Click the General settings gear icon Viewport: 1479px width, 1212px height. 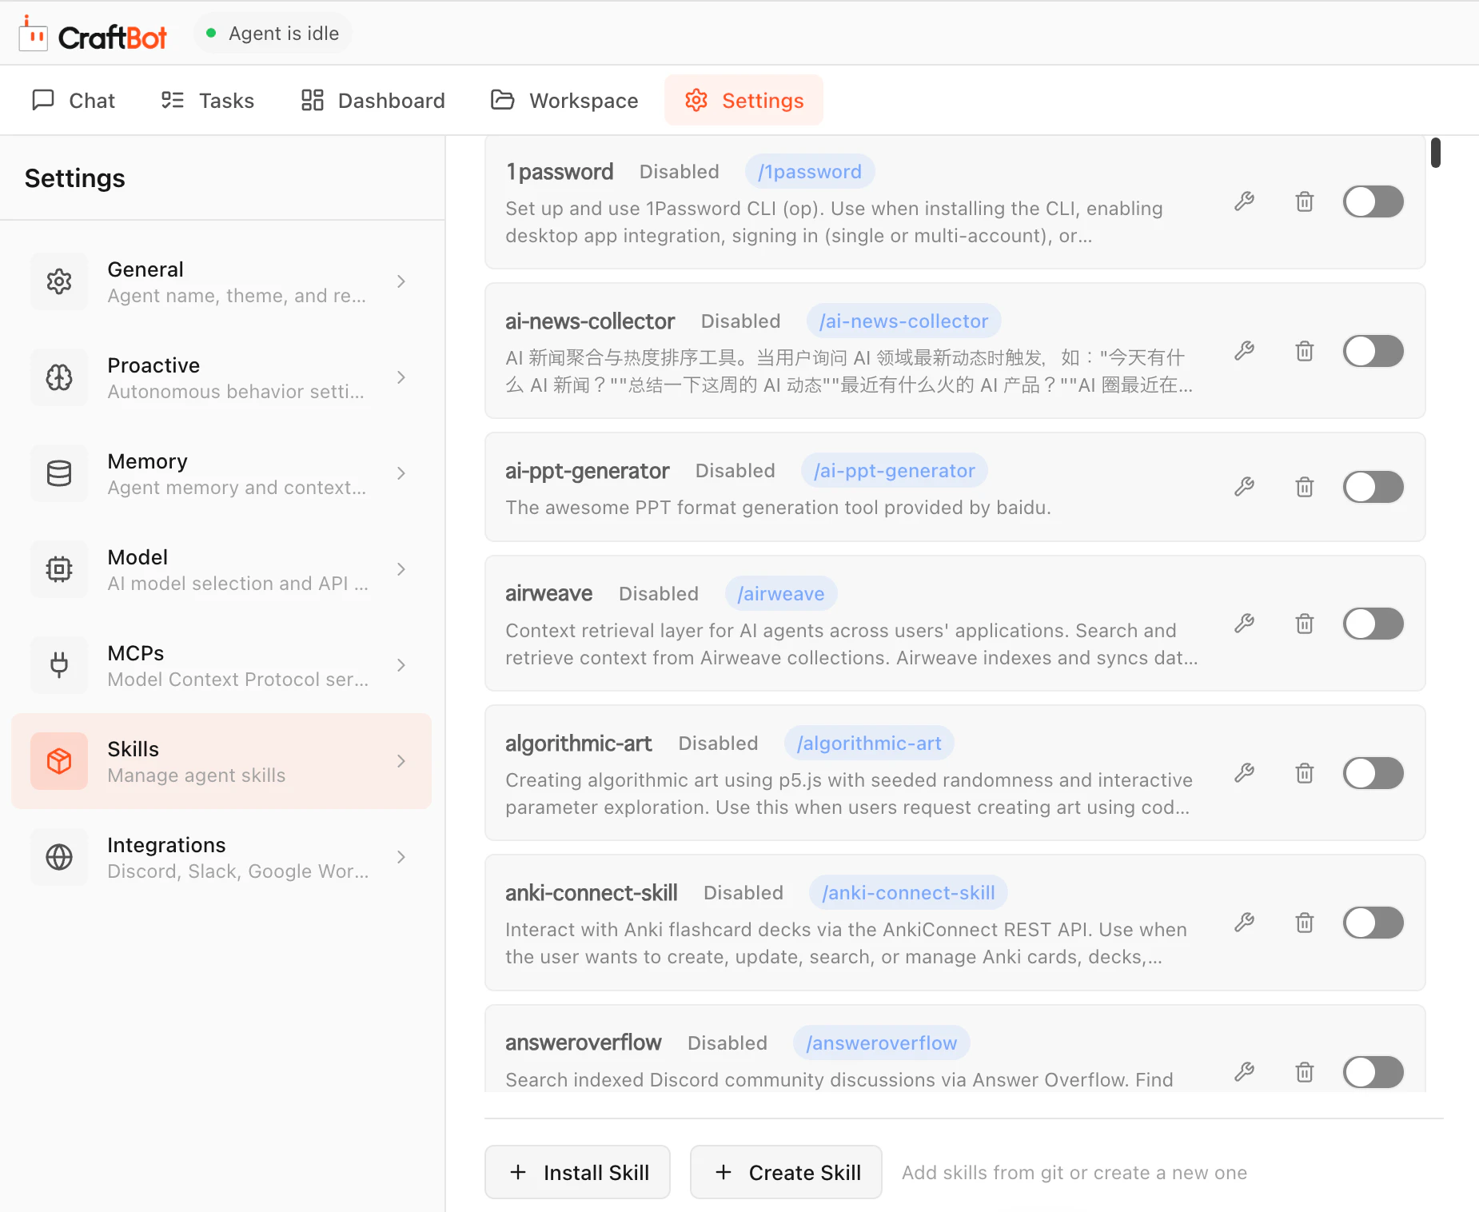[59, 281]
